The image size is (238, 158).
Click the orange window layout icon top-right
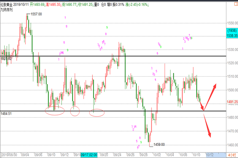(x=235, y=3)
